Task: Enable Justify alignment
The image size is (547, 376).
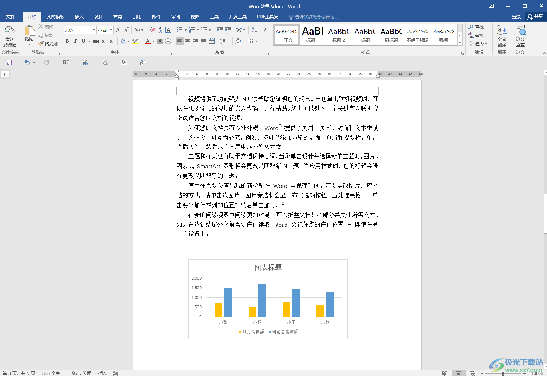Action: (204, 41)
